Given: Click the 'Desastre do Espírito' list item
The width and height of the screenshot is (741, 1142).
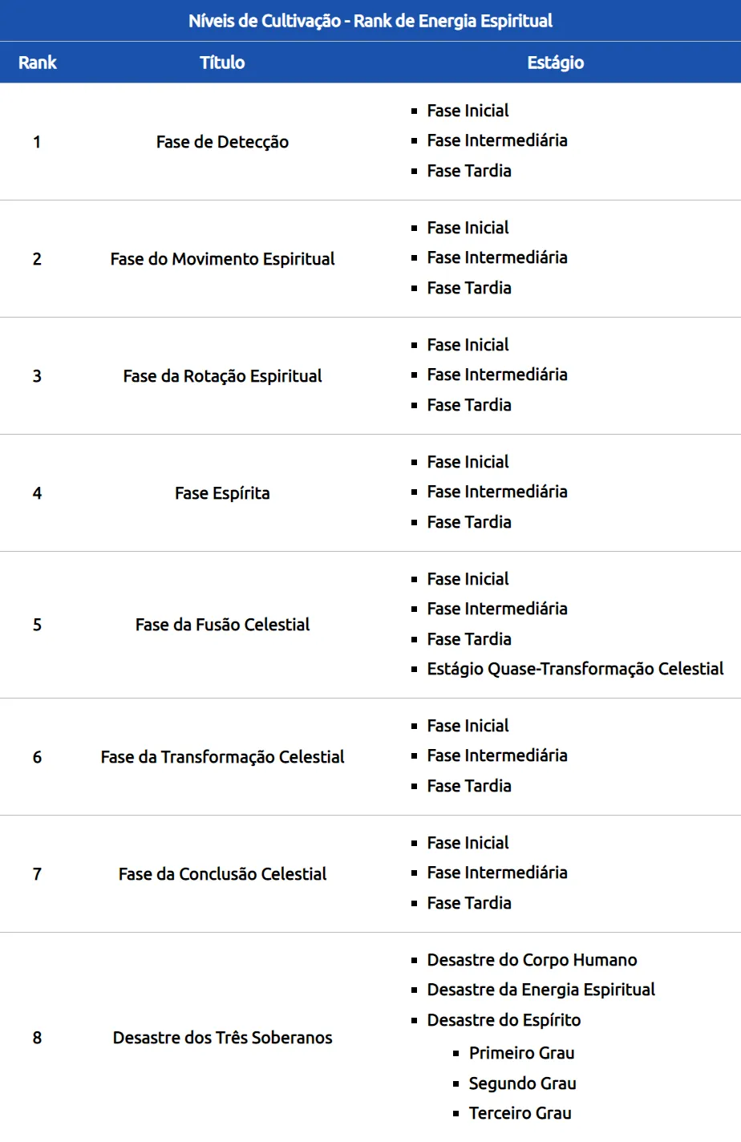Looking at the screenshot, I should (504, 1020).
